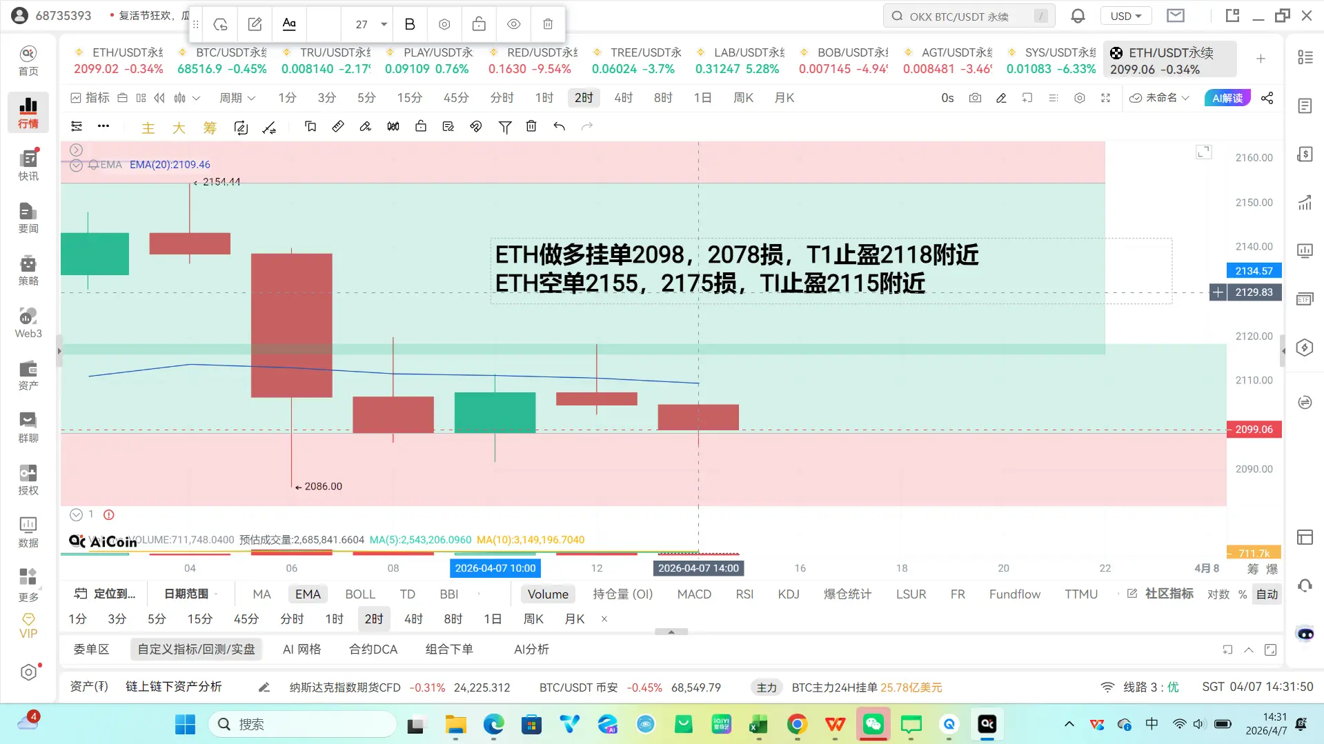Click the AI解读 button
The height and width of the screenshot is (744, 1324).
(x=1227, y=98)
